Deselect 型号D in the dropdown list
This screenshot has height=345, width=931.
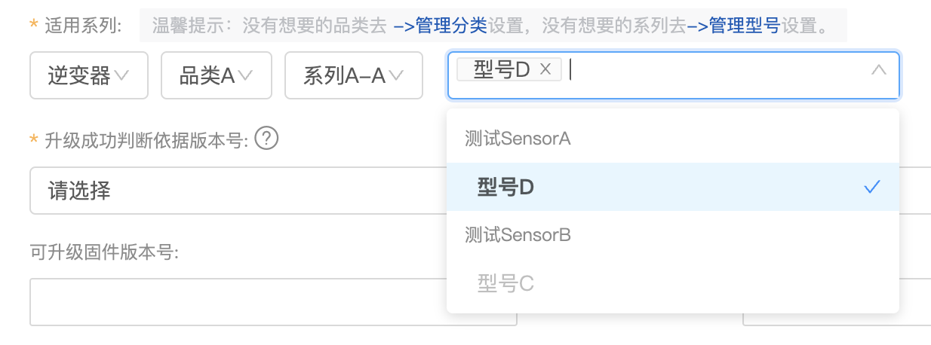tap(505, 187)
